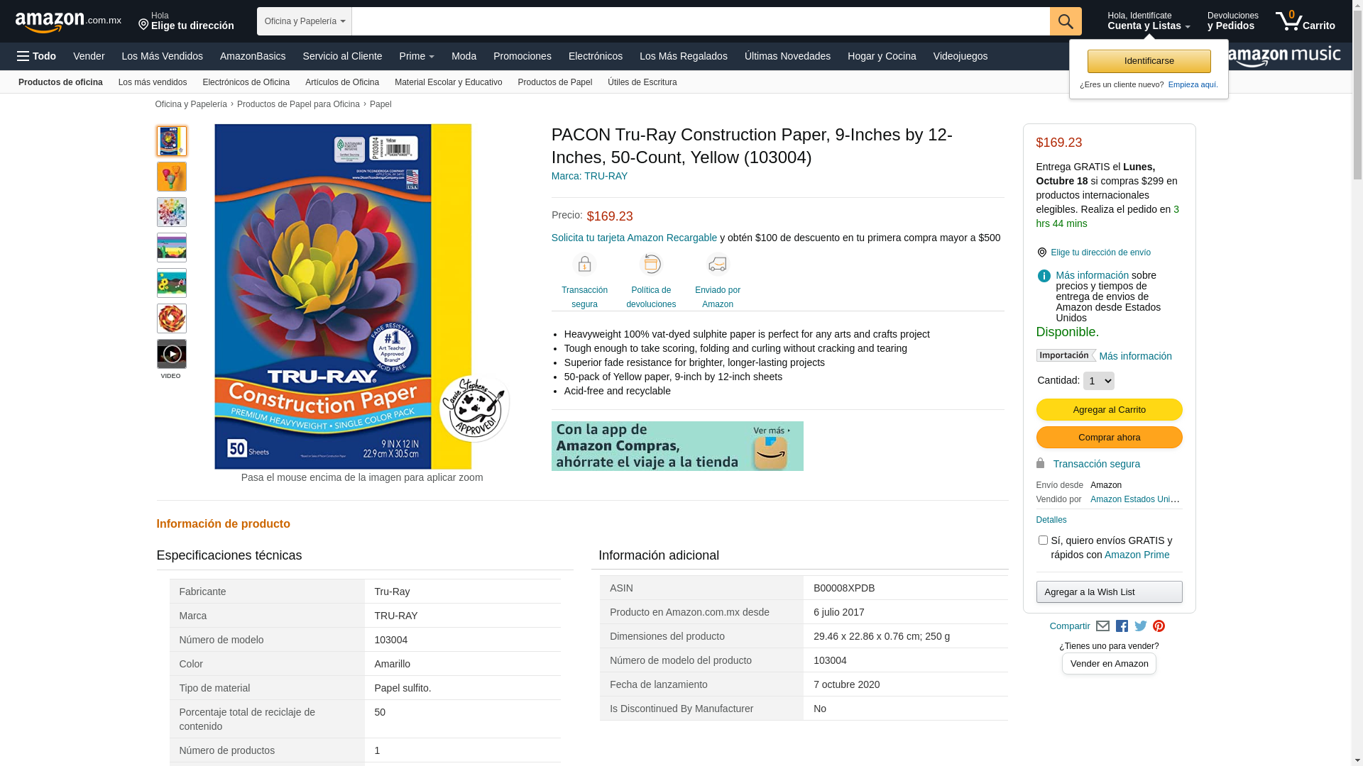The image size is (1363, 766).
Task: Open the shopping cart icon
Action: click(1305, 21)
